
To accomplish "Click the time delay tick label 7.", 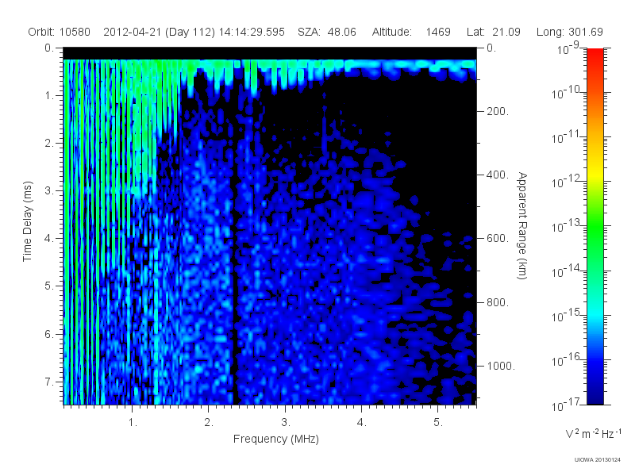I will tap(49, 382).
